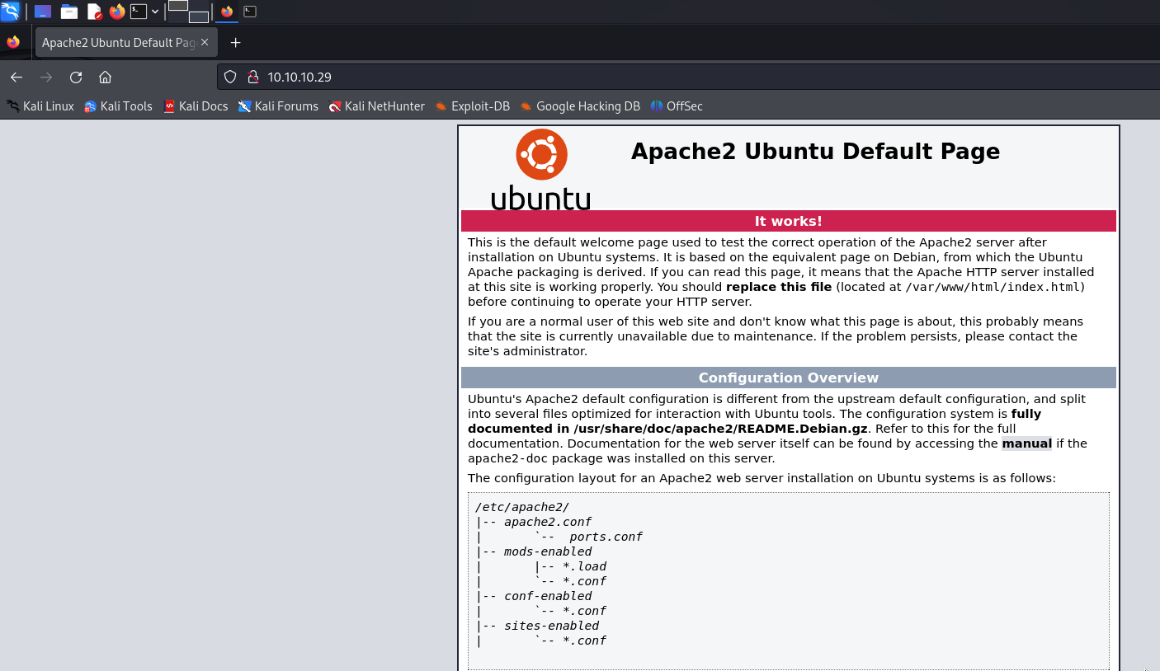Viewport: 1160px width, 671px height.
Task: Open a new browser tab
Action: (235, 43)
